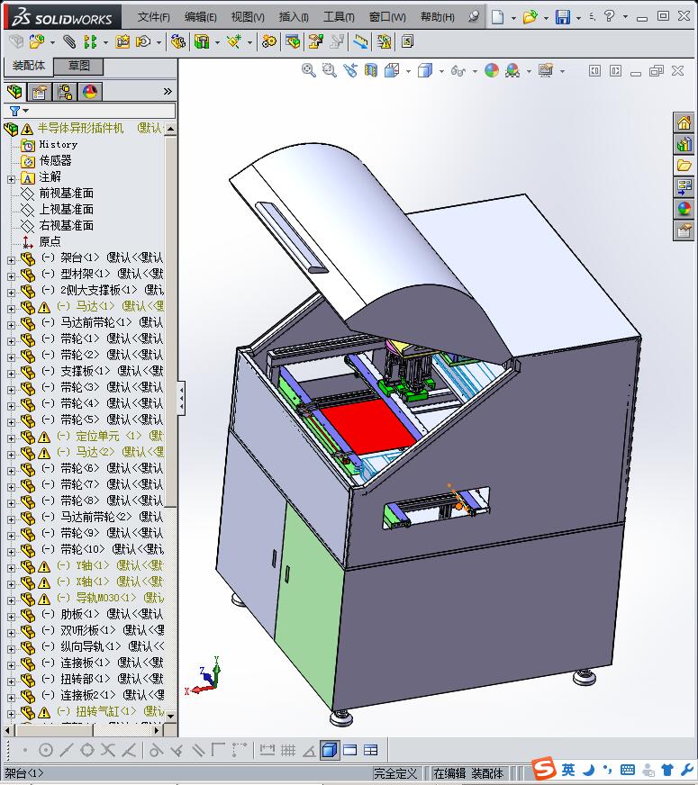Open the Save button dropdown arrow
The height and width of the screenshot is (785, 698).
click(x=578, y=18)
